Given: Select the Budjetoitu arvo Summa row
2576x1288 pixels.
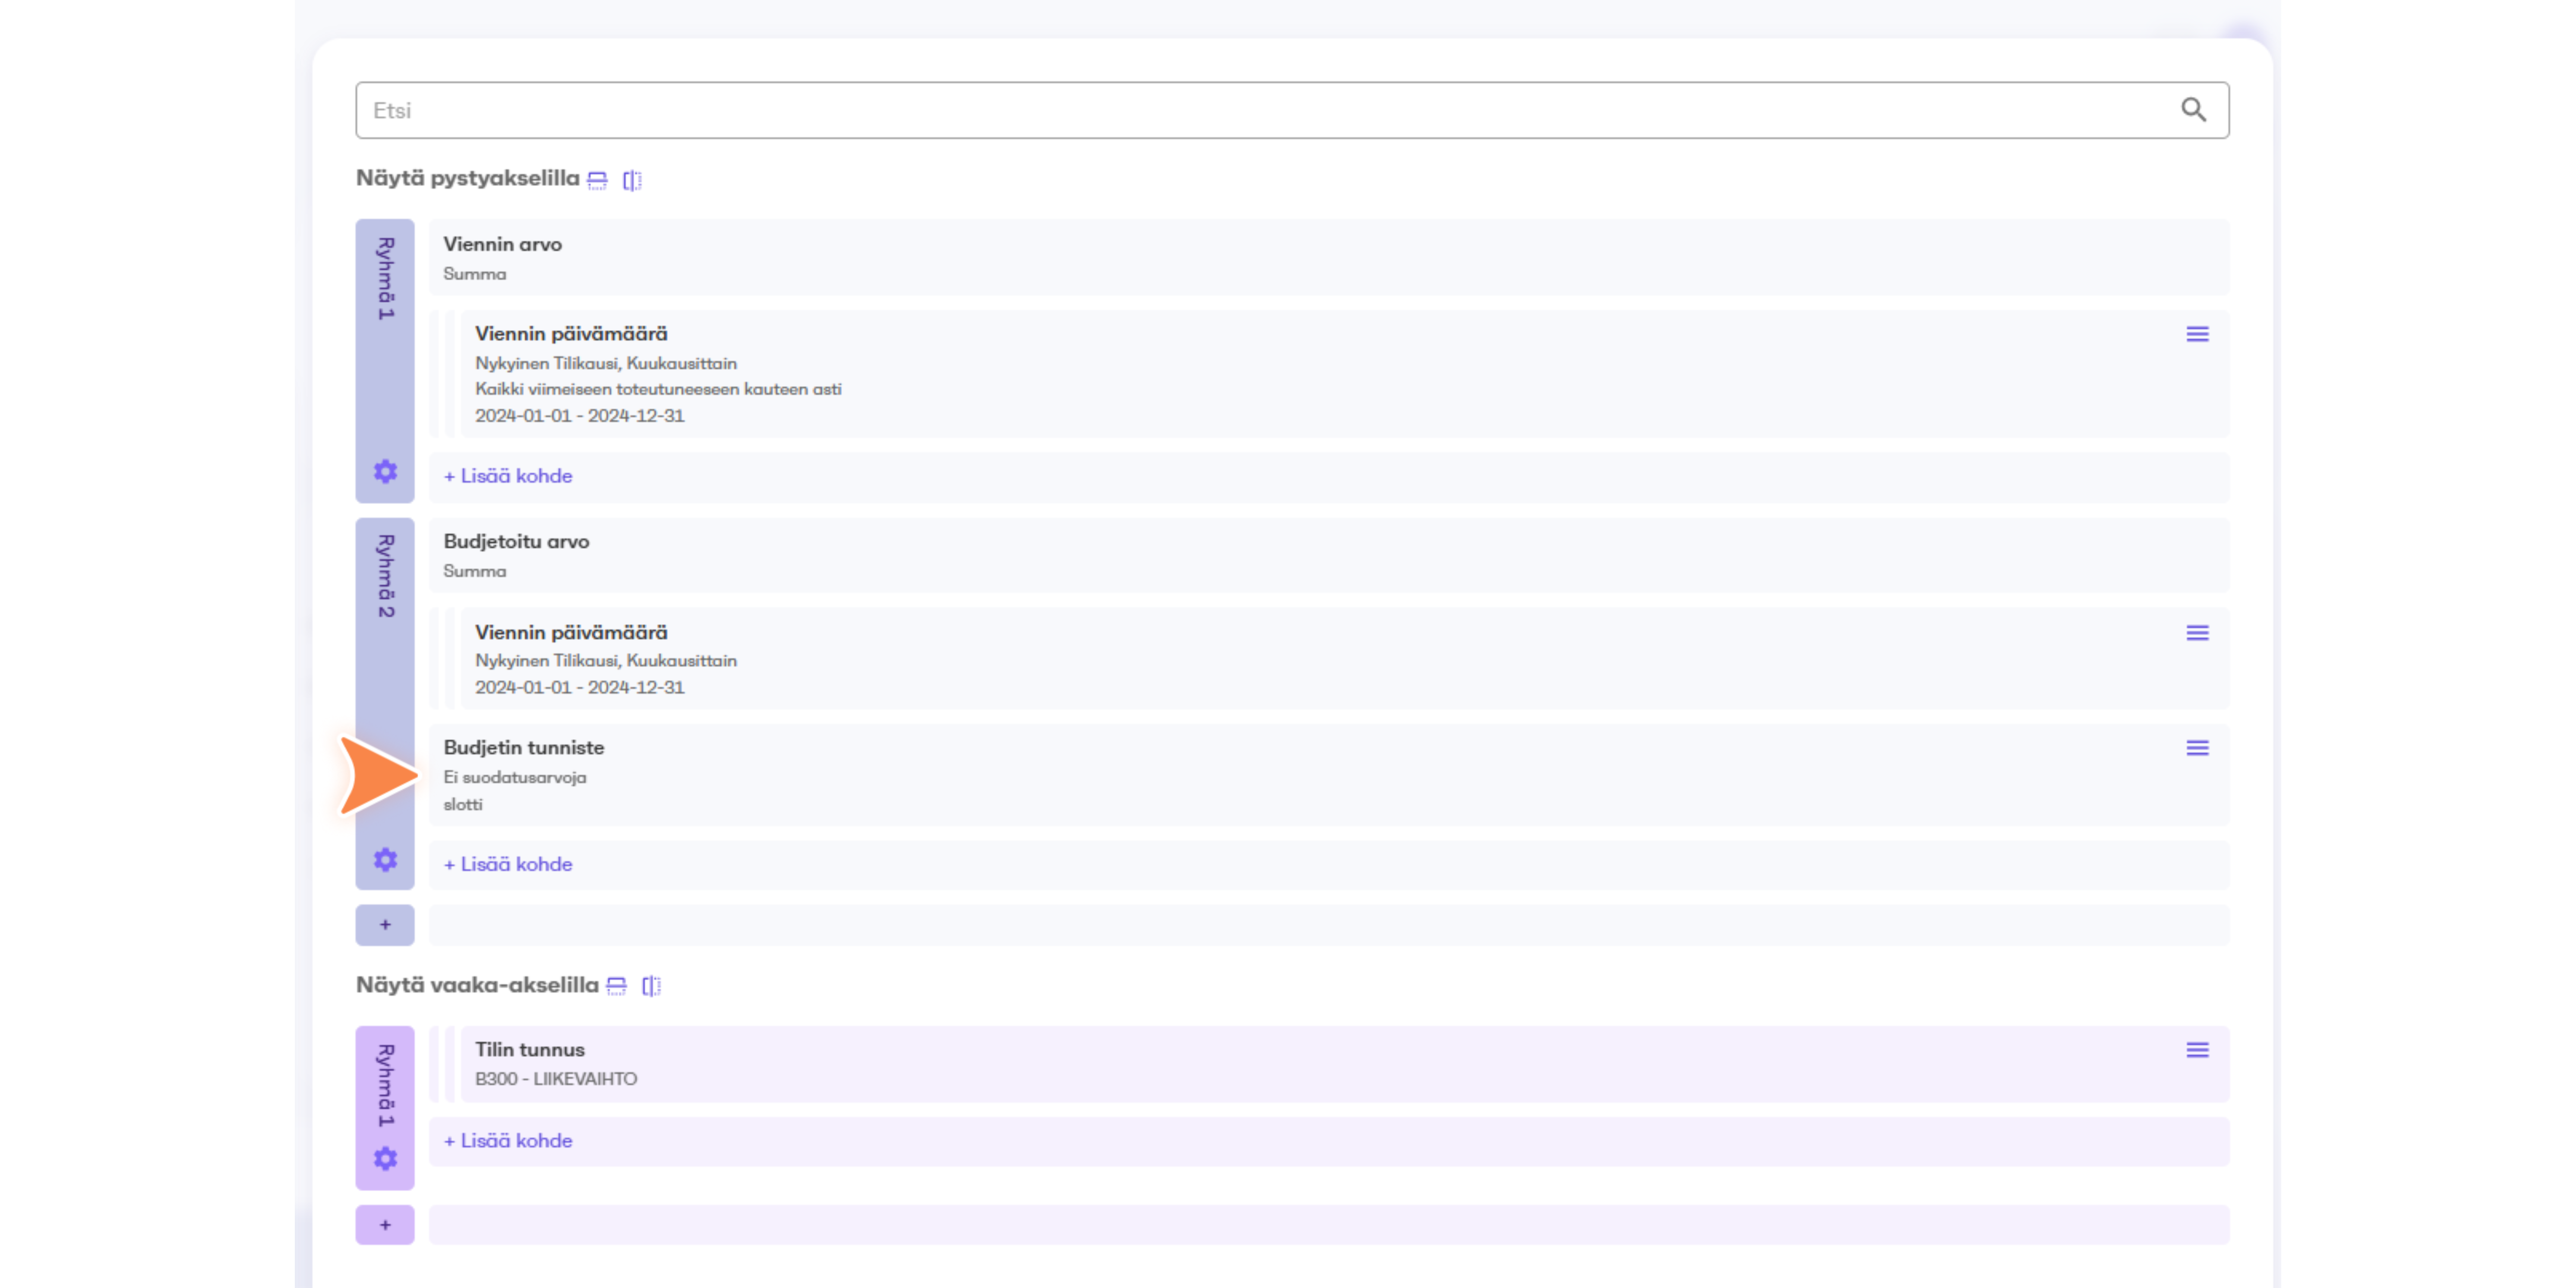Looking at the screenshot, I should (x=1329, y=555).
